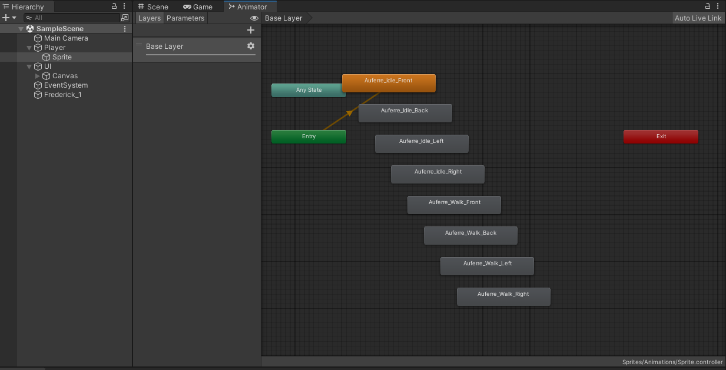Click the Base Layer breadcrumb
Viewport: 726px width, 370px height.
point(283,18)
